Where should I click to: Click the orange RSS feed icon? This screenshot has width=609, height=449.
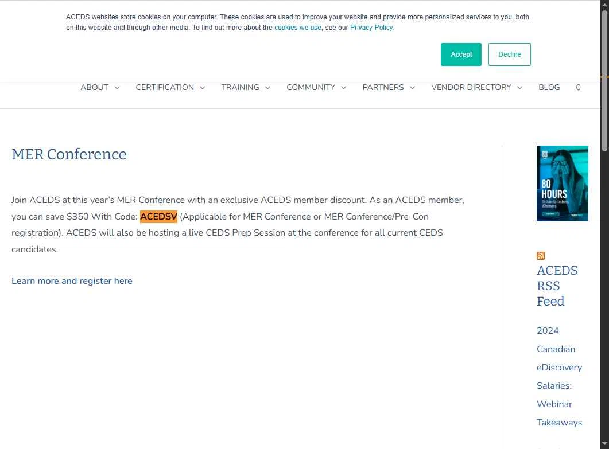(x=541, y=256)
